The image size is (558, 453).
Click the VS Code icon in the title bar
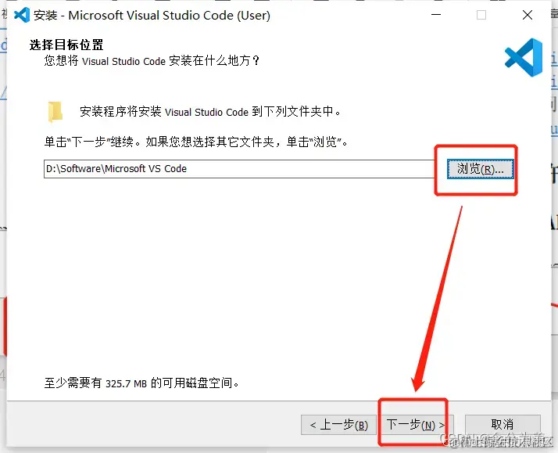click(x=22, y=15)
